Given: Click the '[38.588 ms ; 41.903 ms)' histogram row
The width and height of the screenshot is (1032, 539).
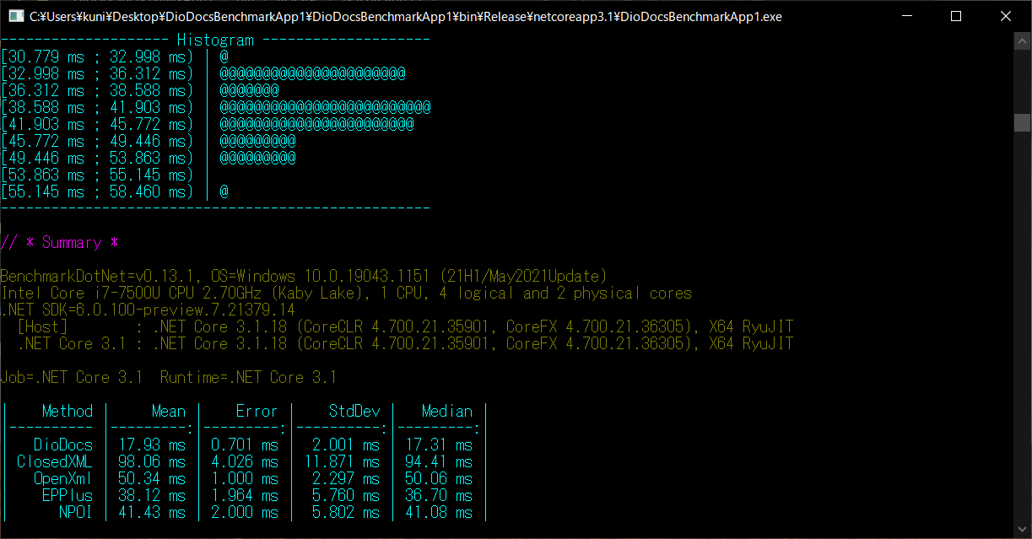Looking at the screenshot, I should [215, 107].
